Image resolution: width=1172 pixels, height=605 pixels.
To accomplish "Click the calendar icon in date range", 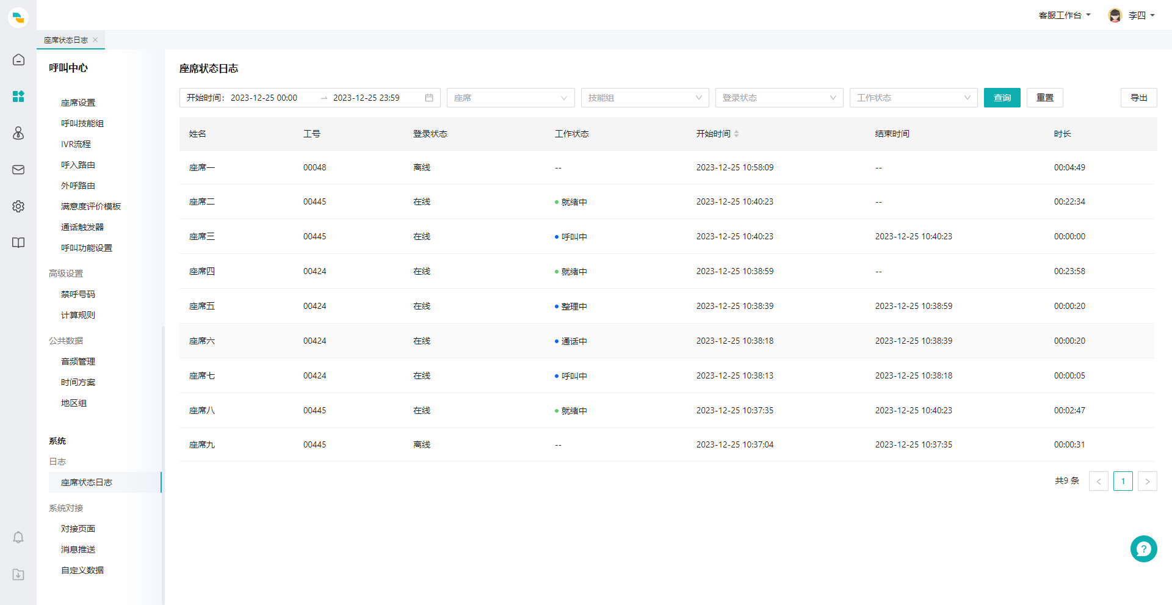I will tap(429, 98).
